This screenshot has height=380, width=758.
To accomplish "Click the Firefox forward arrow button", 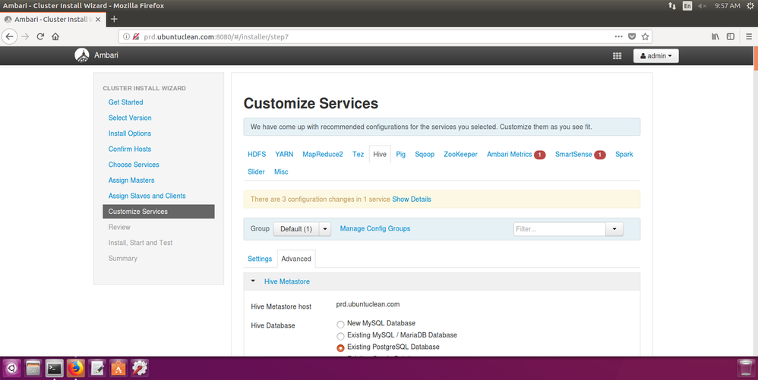I will 25,36.
